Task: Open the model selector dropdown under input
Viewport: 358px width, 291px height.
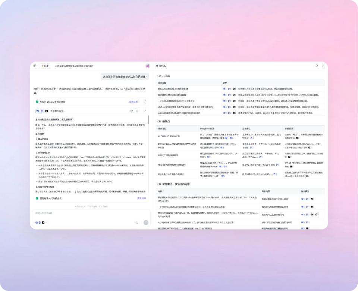Action: tap(41, 222)
